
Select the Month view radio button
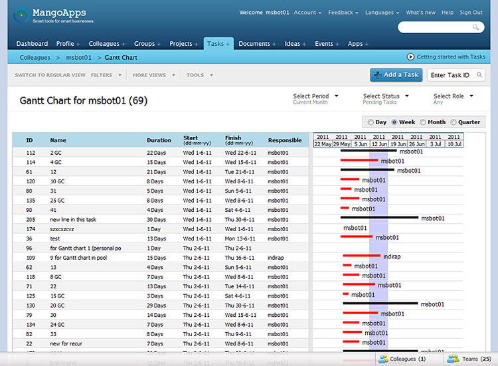click(423, 122)
